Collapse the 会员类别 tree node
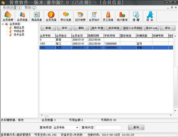 tap(3, 24)
